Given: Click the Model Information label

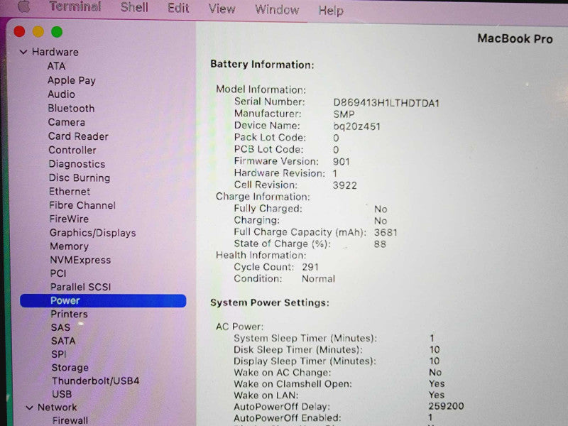Looking at the screenshot, I should point(261,89).
